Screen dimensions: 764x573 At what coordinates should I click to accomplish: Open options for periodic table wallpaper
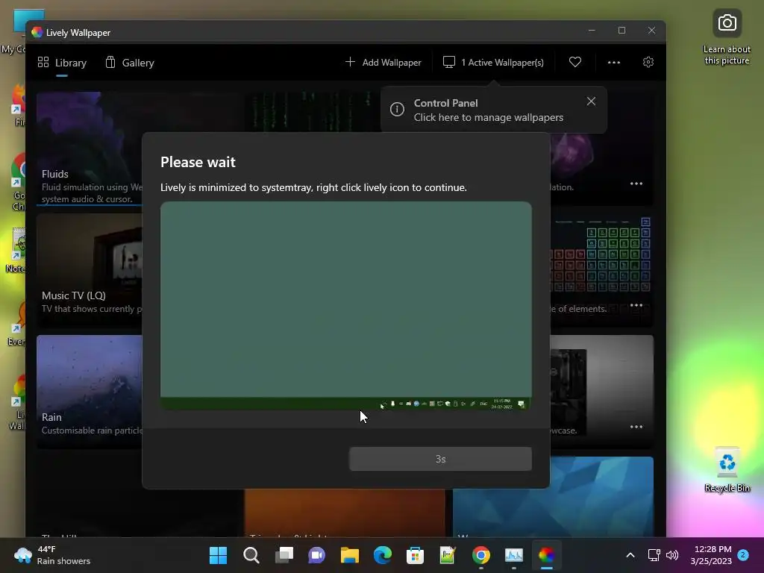pos(636,305)
